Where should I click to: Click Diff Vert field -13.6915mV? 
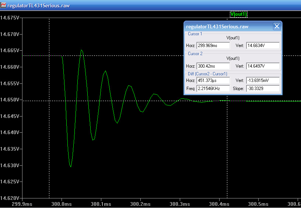[x=263, y=80]
